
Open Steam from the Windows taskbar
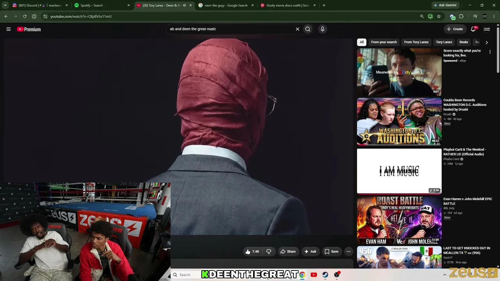click(325, 275)
